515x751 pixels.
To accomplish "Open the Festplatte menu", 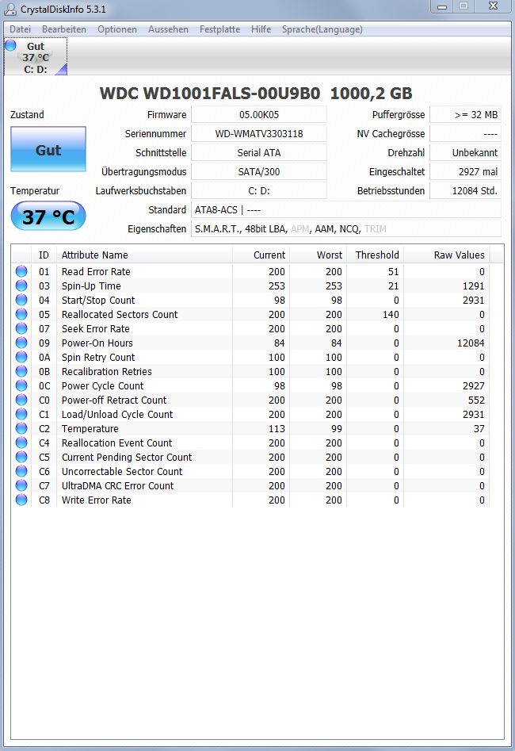I will (x=219, y=29).
